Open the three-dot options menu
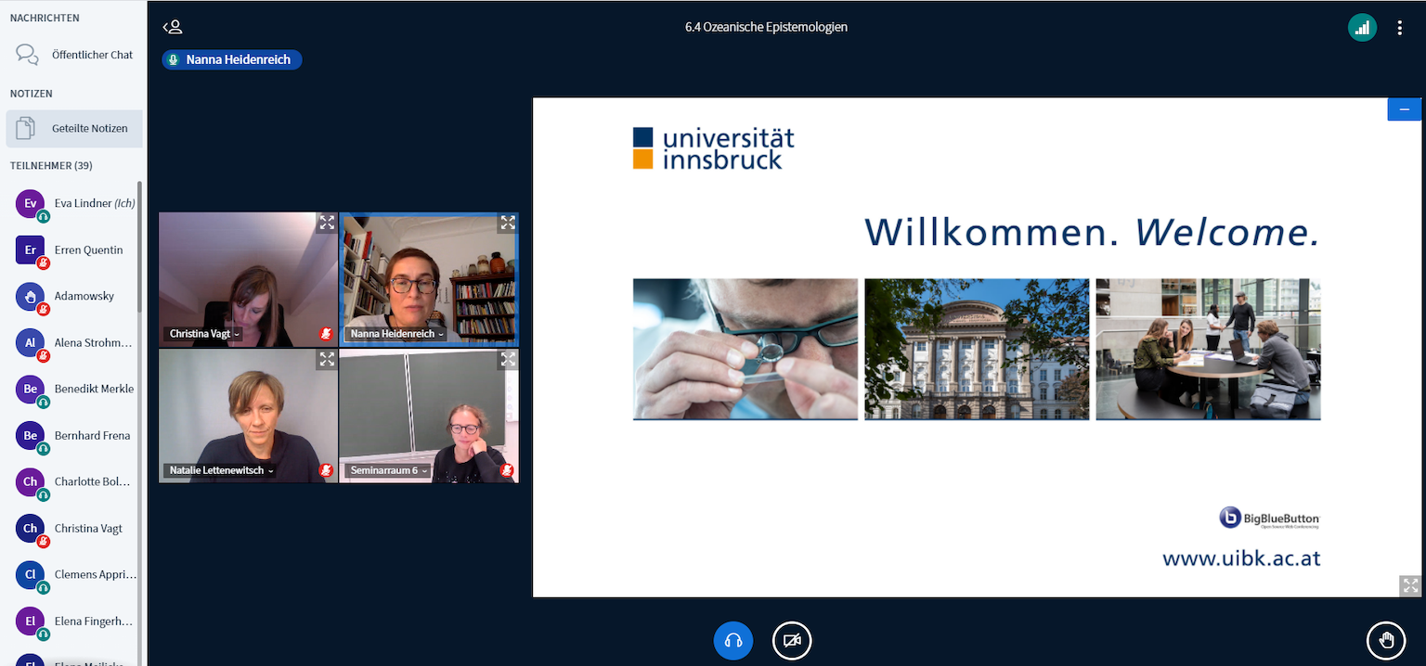The width and height of the screenshot is (1426, 666). [1400, 28]
